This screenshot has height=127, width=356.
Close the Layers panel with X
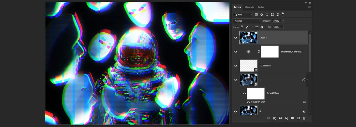[310, 3]
